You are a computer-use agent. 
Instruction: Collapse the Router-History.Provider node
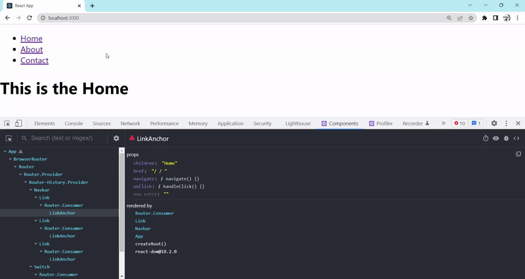(x=26, y=182)
